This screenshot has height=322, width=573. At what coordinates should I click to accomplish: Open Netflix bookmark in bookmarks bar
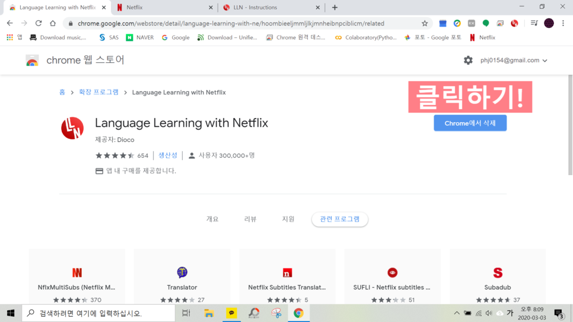482,37
